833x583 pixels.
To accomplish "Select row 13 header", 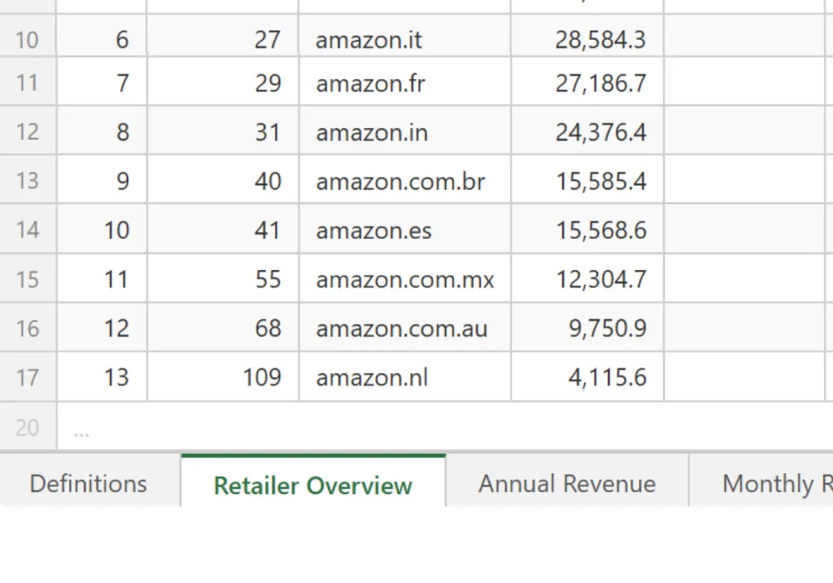I will tap(27, 181).
